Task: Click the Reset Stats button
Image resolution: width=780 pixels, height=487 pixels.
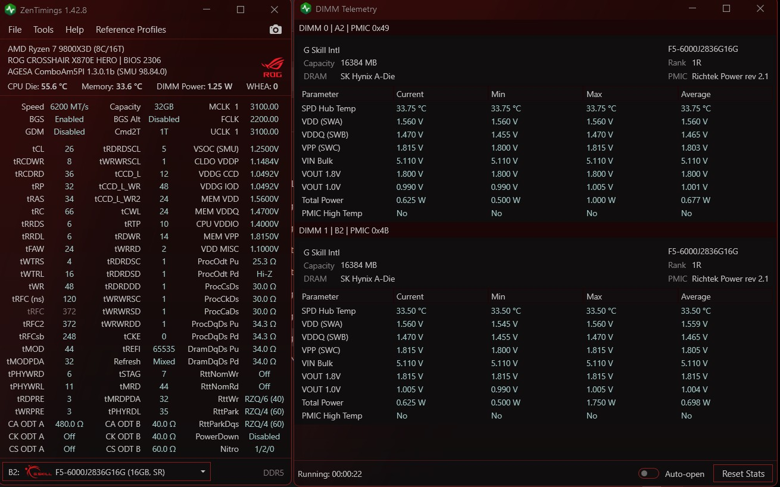Action: [x=743, y=474]
